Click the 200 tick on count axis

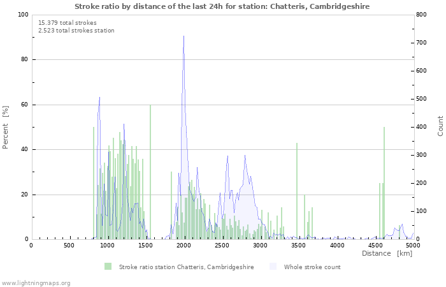[x=421, y=183]
